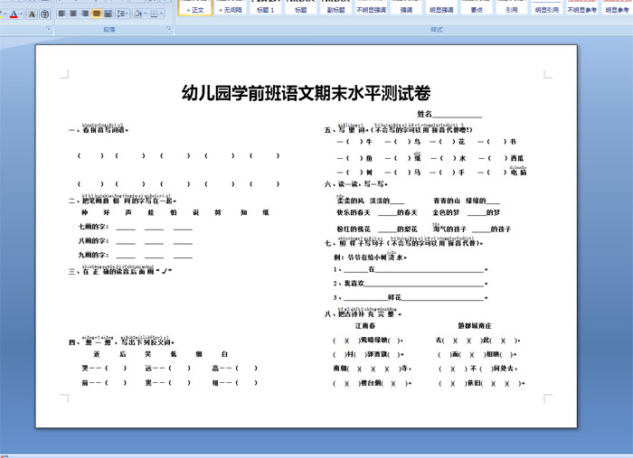The width and height of the screenshot is (633, 458).
Task: Click the 七画的字 row label
Action: tap(94, 227)
